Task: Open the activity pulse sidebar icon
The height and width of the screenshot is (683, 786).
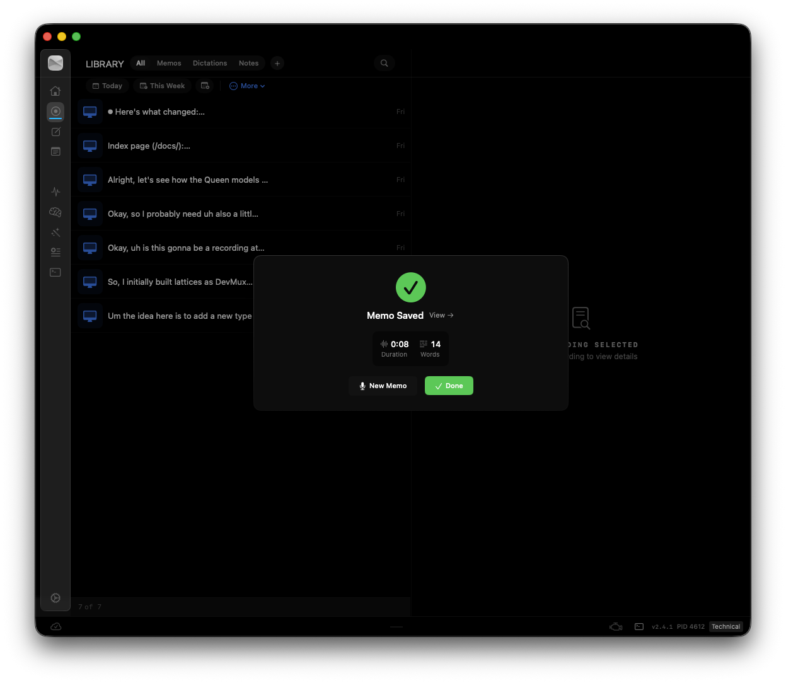Action: coord(55,192)
